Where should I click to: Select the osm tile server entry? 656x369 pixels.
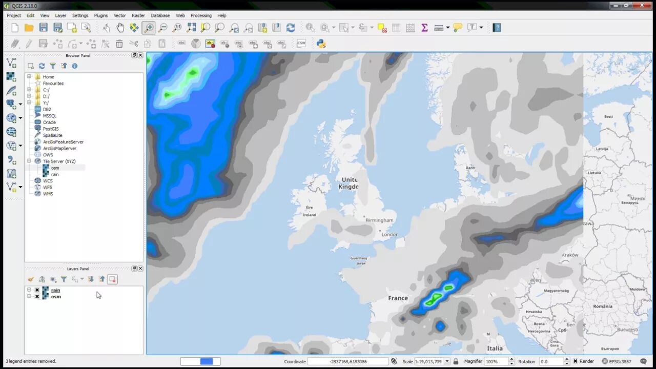tap(55, 168)
